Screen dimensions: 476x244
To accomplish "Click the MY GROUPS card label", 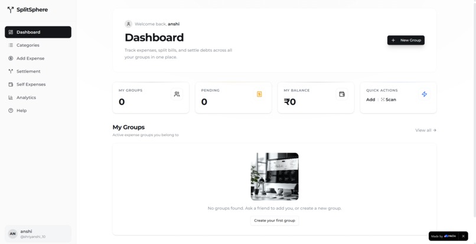I will pos(131,90).
